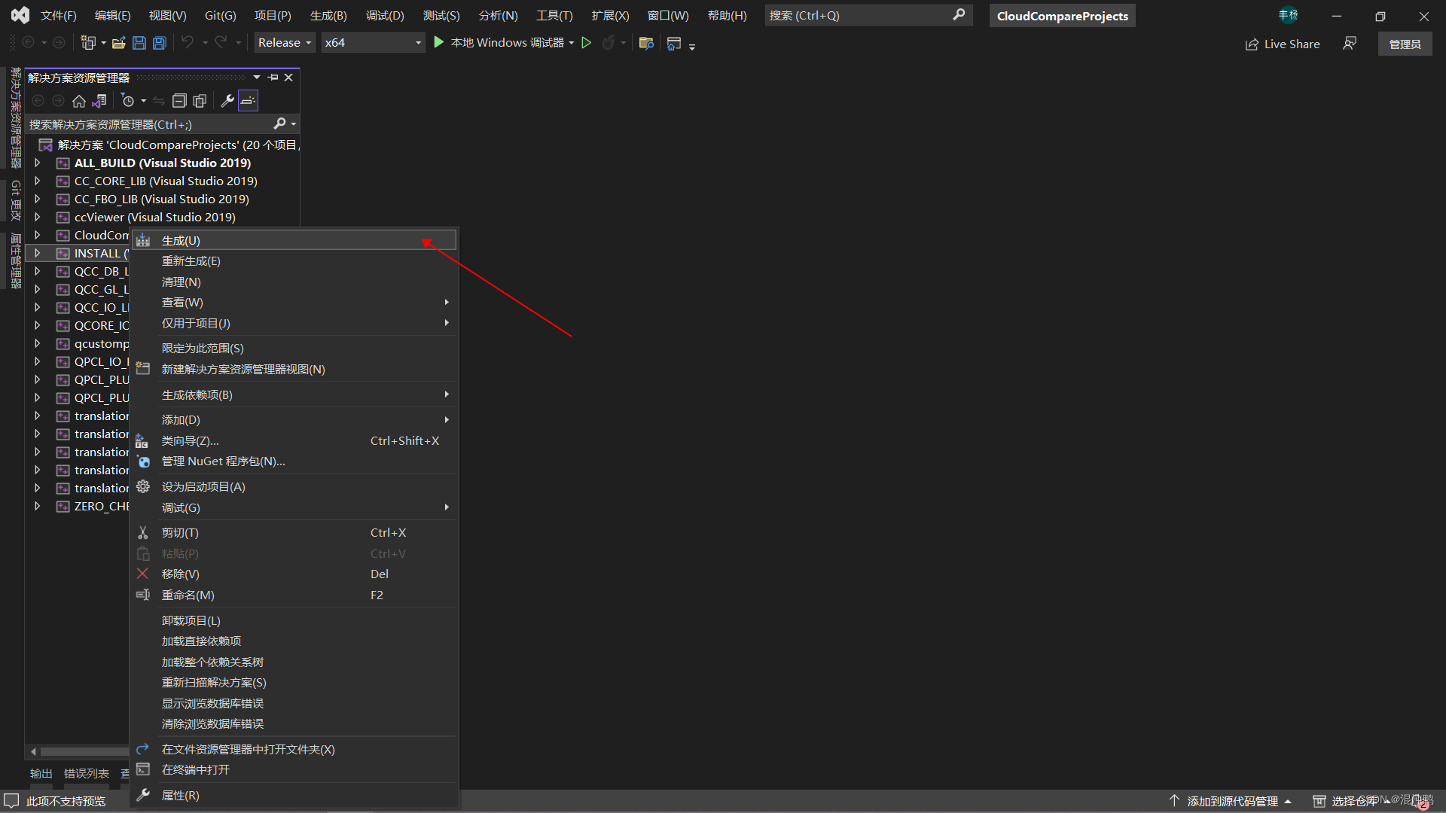Open Properties wrench icon in Solution Explorer toolbar
This screenshot has height=813, width=1446.
point(227,101)
